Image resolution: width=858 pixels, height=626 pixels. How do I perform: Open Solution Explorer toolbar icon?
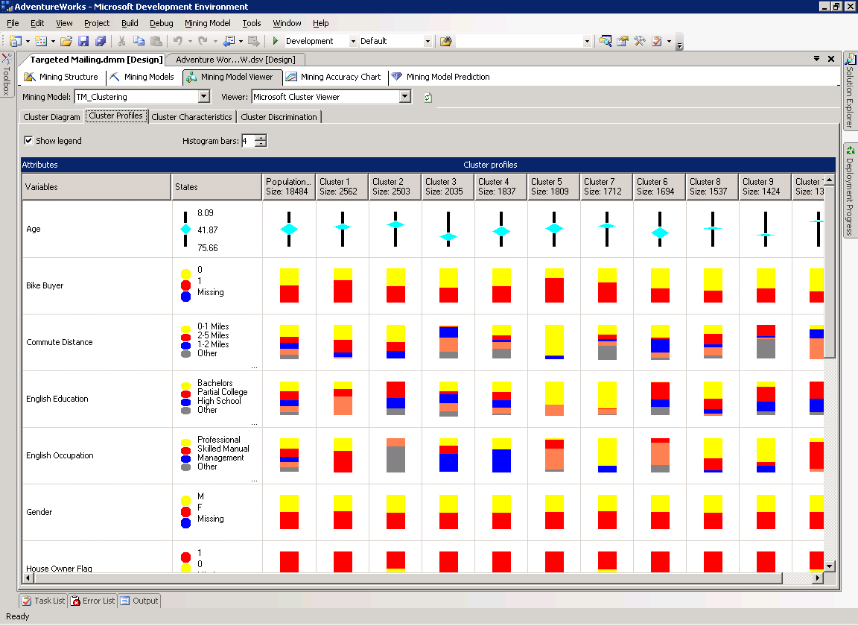point(606,41)
